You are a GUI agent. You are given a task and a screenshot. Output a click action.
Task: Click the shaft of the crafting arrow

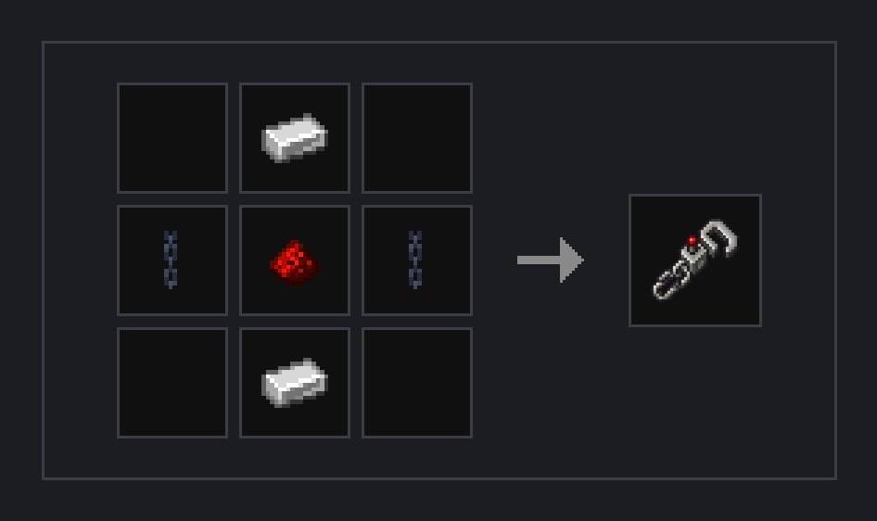pos(538,260)
